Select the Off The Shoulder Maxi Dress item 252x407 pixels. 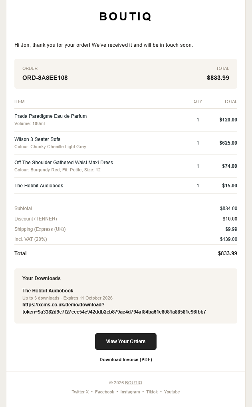(x=63, y=163)
